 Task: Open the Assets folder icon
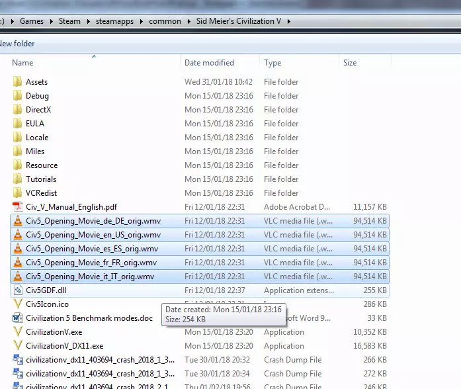18,82
